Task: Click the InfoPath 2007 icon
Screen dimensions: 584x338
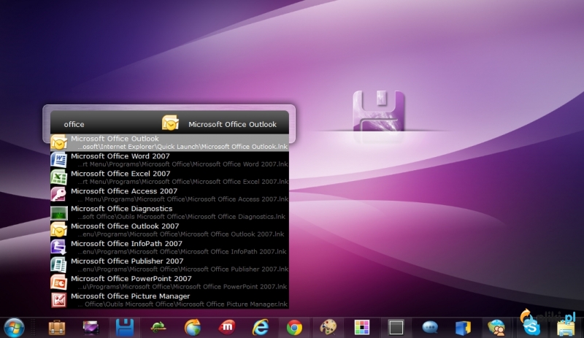Action: point(59,247)
